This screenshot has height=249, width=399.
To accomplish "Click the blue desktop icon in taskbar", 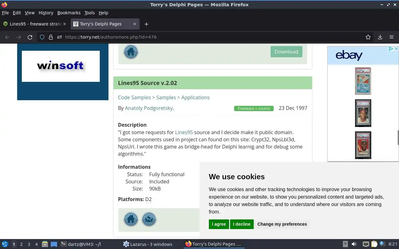I will point(54,244).
